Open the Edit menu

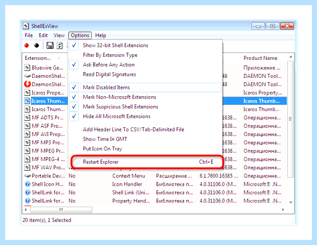[x=43, y=35]
